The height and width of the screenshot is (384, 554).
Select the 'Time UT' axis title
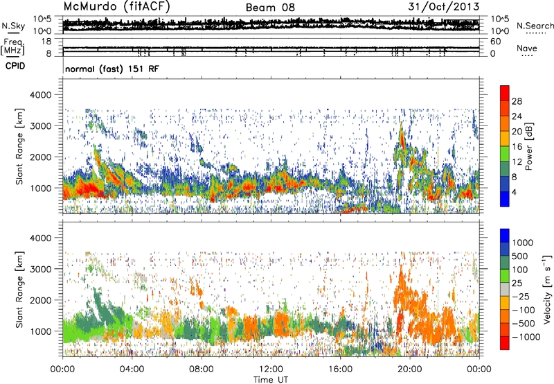click(x=271, y=380)
